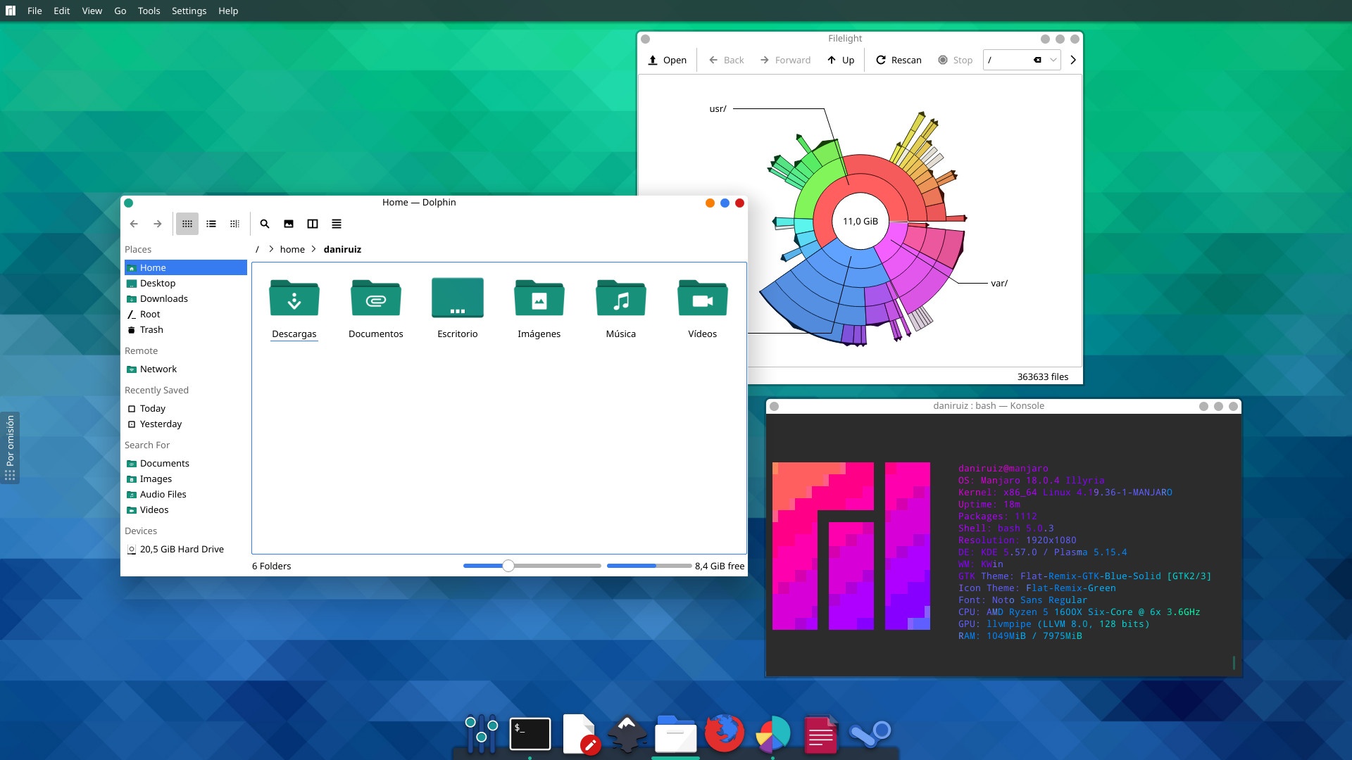Click 11,0 GiB center of Filelight chart

point(860,221)
